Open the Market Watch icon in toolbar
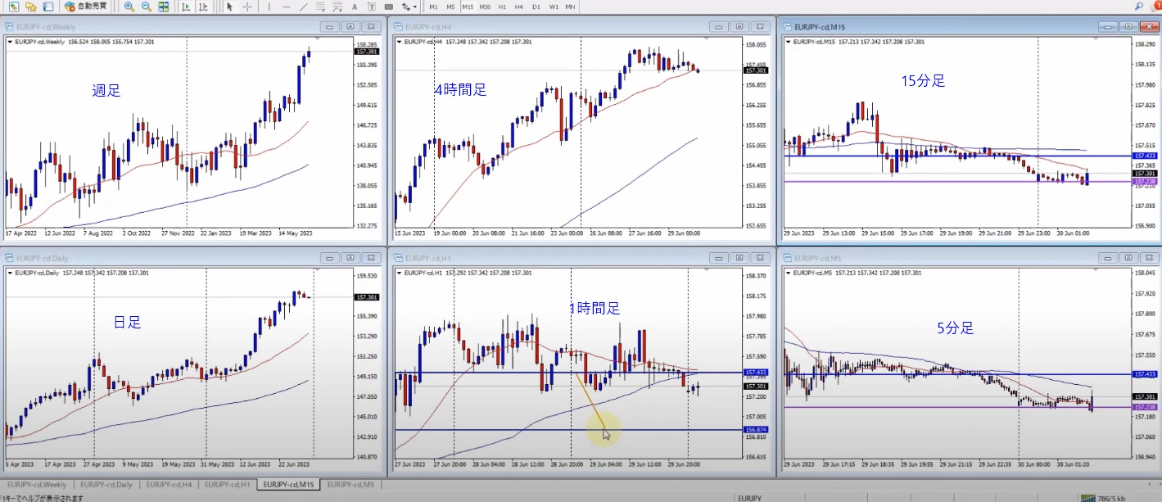Image resolution: width=1162 pixels, height=502 pixels. [14, 7]
